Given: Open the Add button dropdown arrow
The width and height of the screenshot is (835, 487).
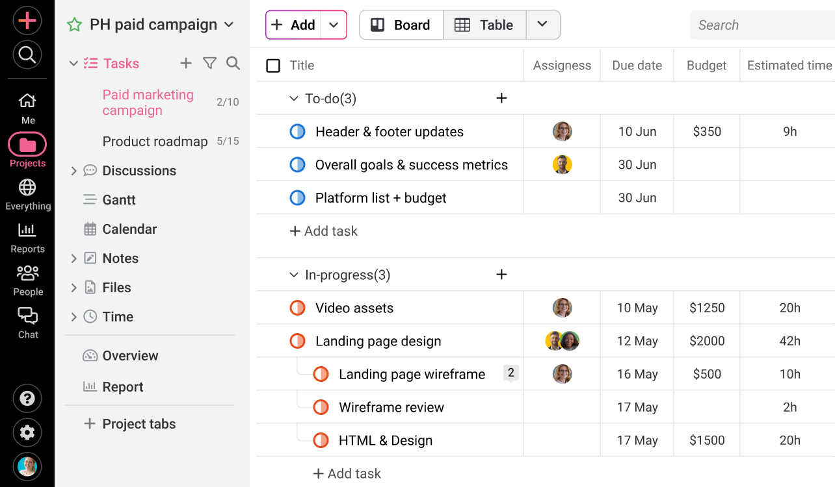Looking at the screenshot, I should point(334,25).
